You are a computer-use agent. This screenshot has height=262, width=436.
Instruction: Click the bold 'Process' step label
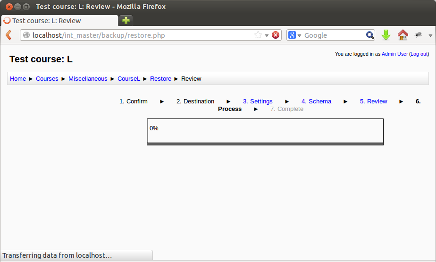tap(230, 109)
